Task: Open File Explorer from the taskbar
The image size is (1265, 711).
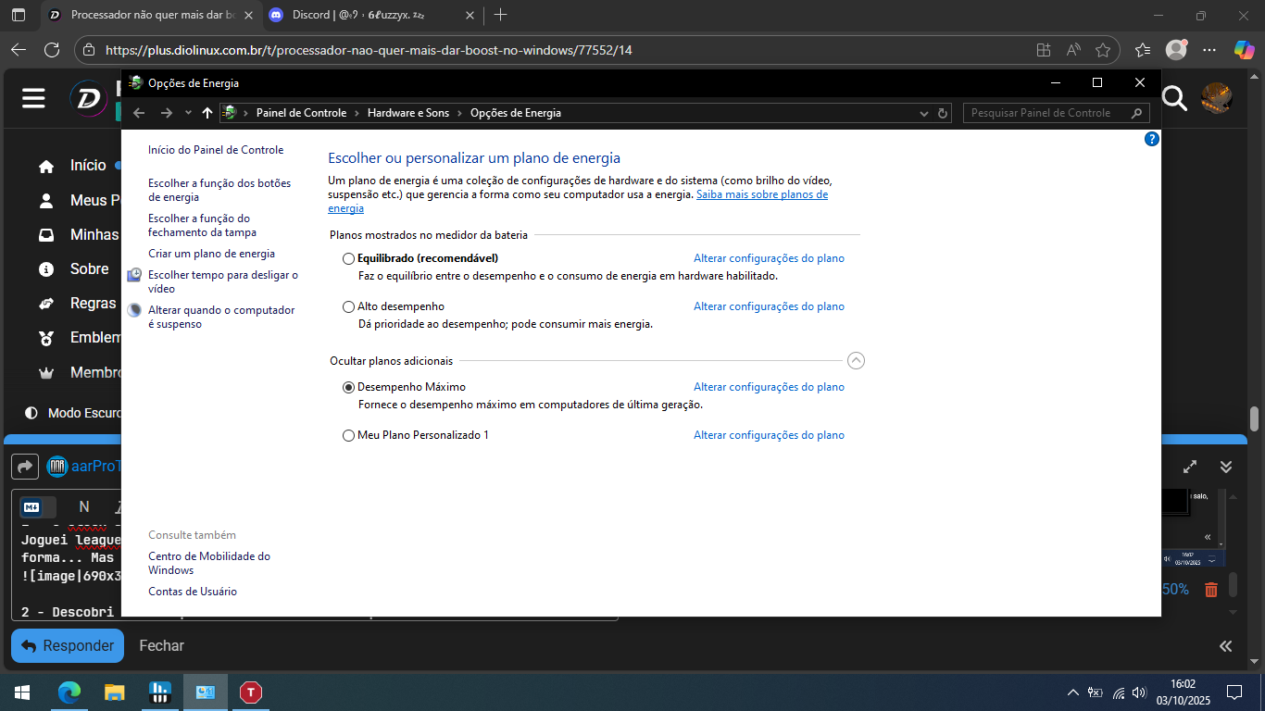Action: (114, 692)
